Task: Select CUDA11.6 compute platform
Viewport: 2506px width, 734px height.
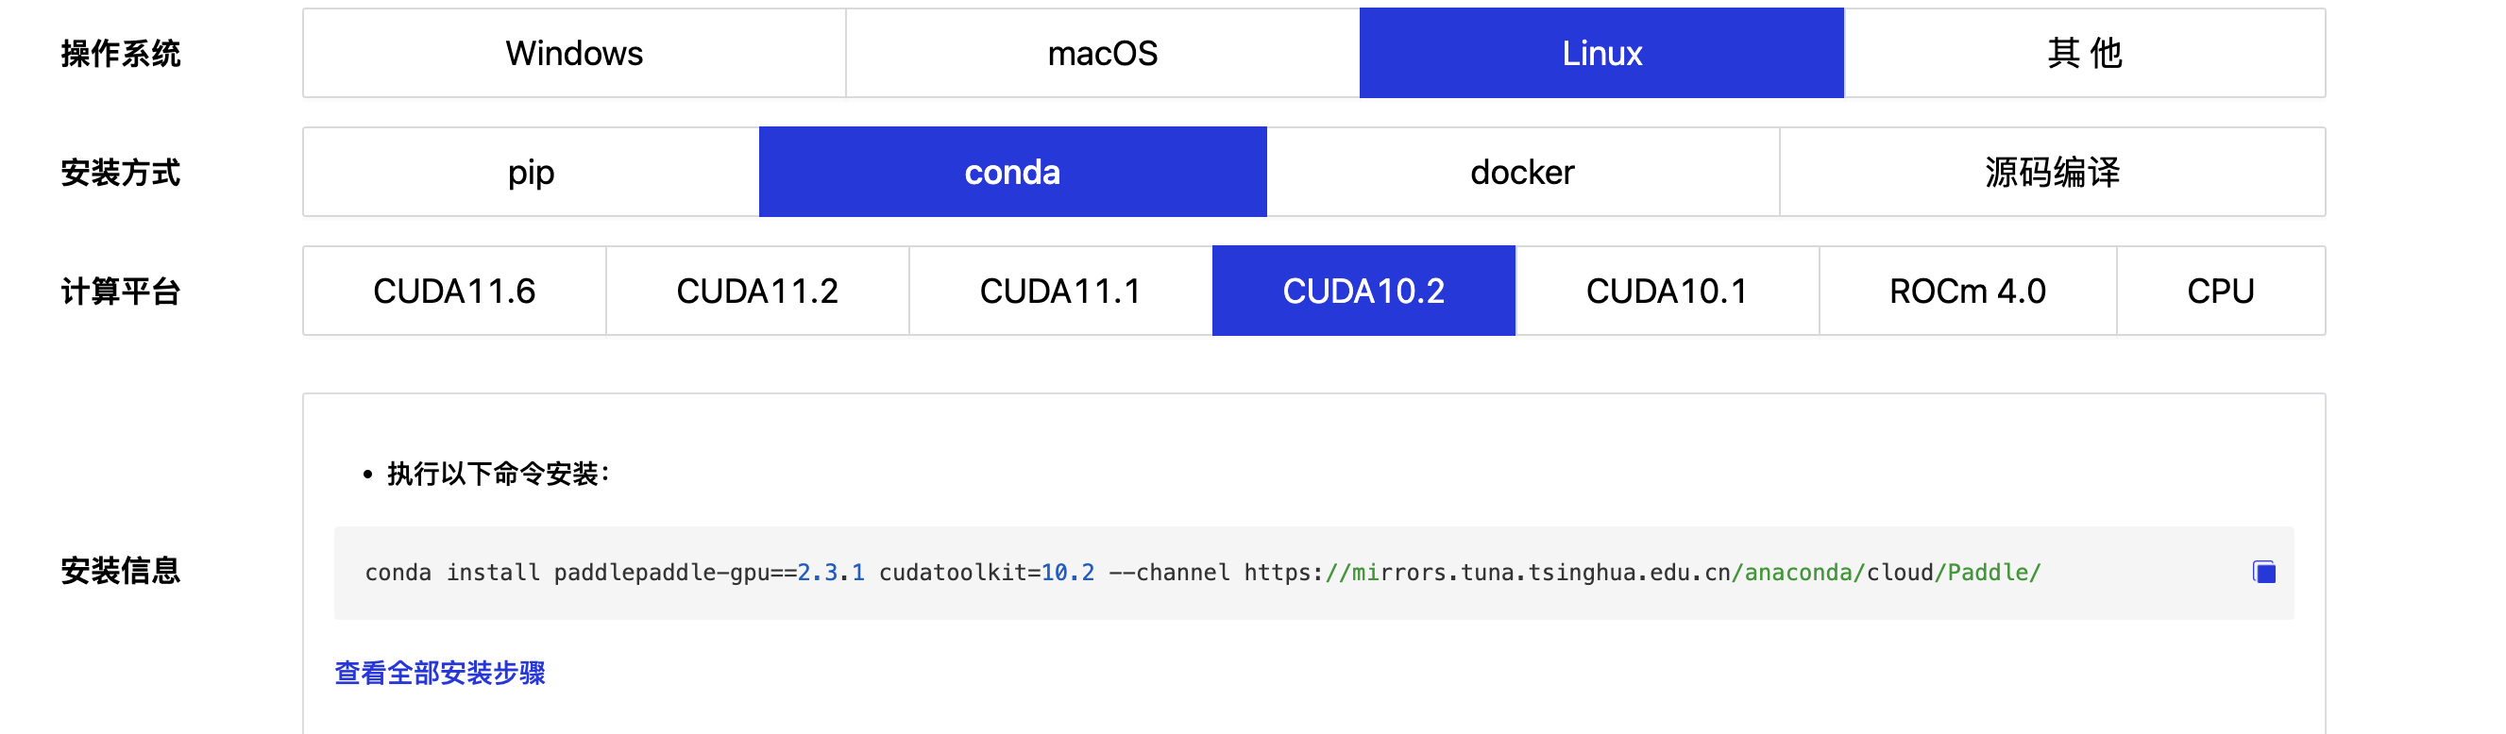Action: pyautogui.click(x=454, y=290)
